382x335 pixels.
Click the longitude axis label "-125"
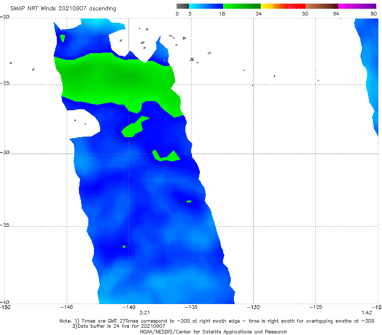[x=316, y=307]
